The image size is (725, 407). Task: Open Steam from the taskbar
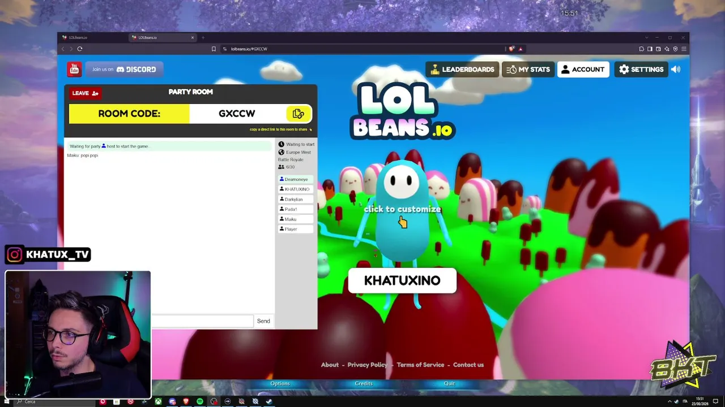click(x=269, y=401)
